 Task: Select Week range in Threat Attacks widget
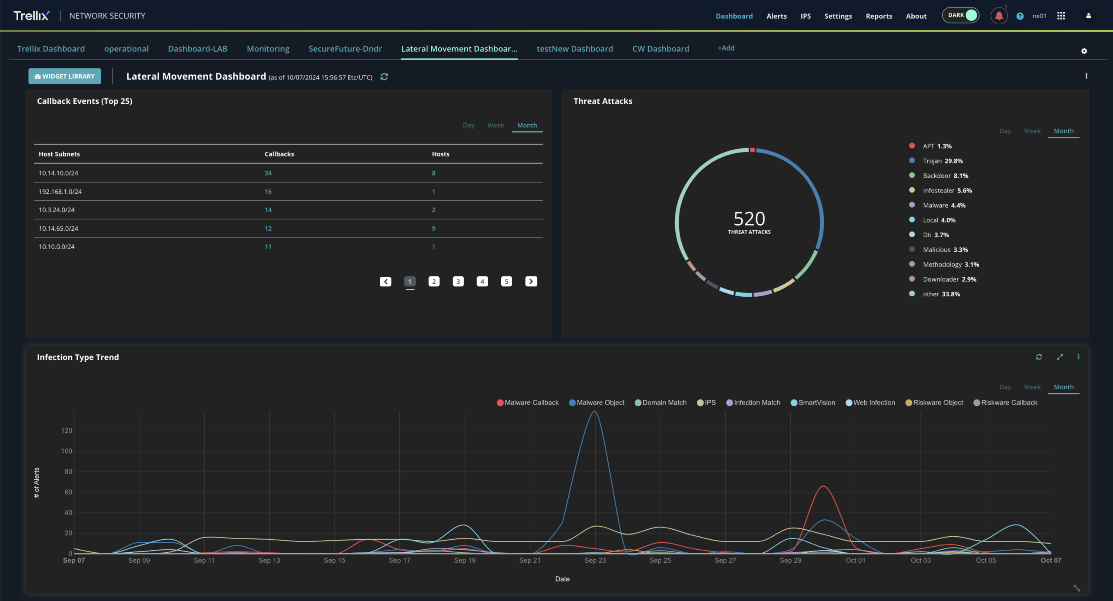(x=1032, y=131)
